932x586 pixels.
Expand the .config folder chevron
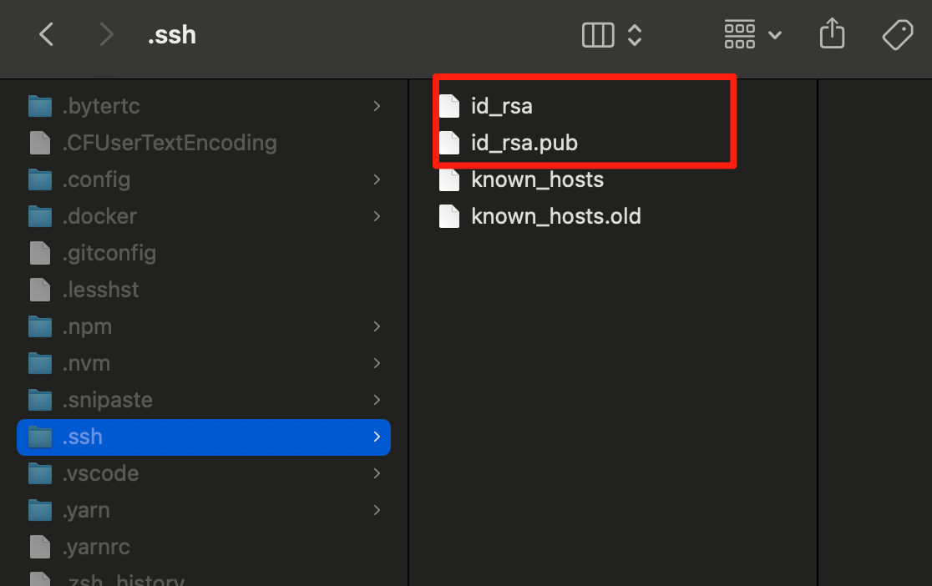(x=377, y=179)
